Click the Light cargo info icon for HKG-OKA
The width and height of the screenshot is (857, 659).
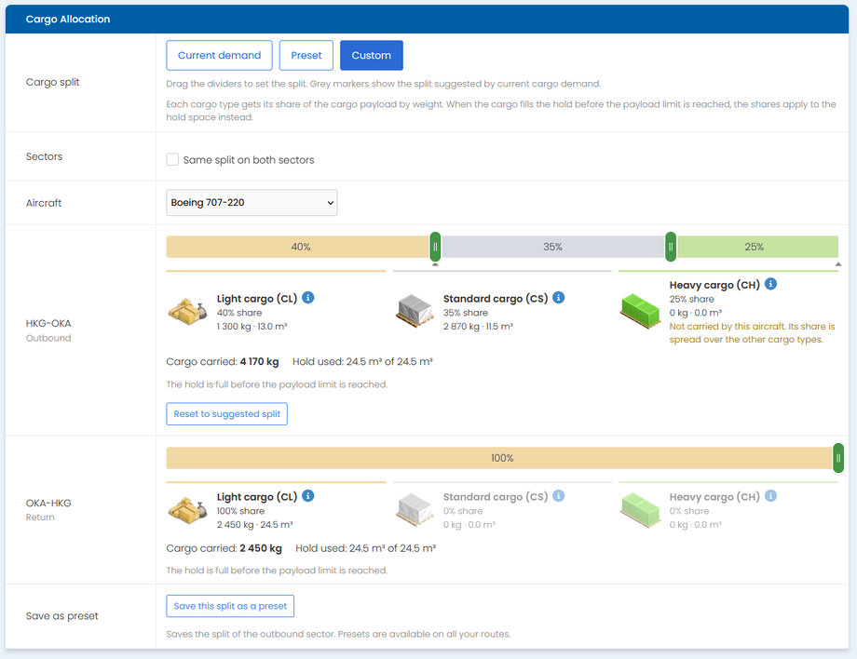308,298
